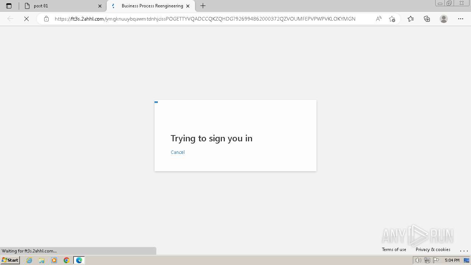Show the clock reading 5:04 PM

coord(452,260)
